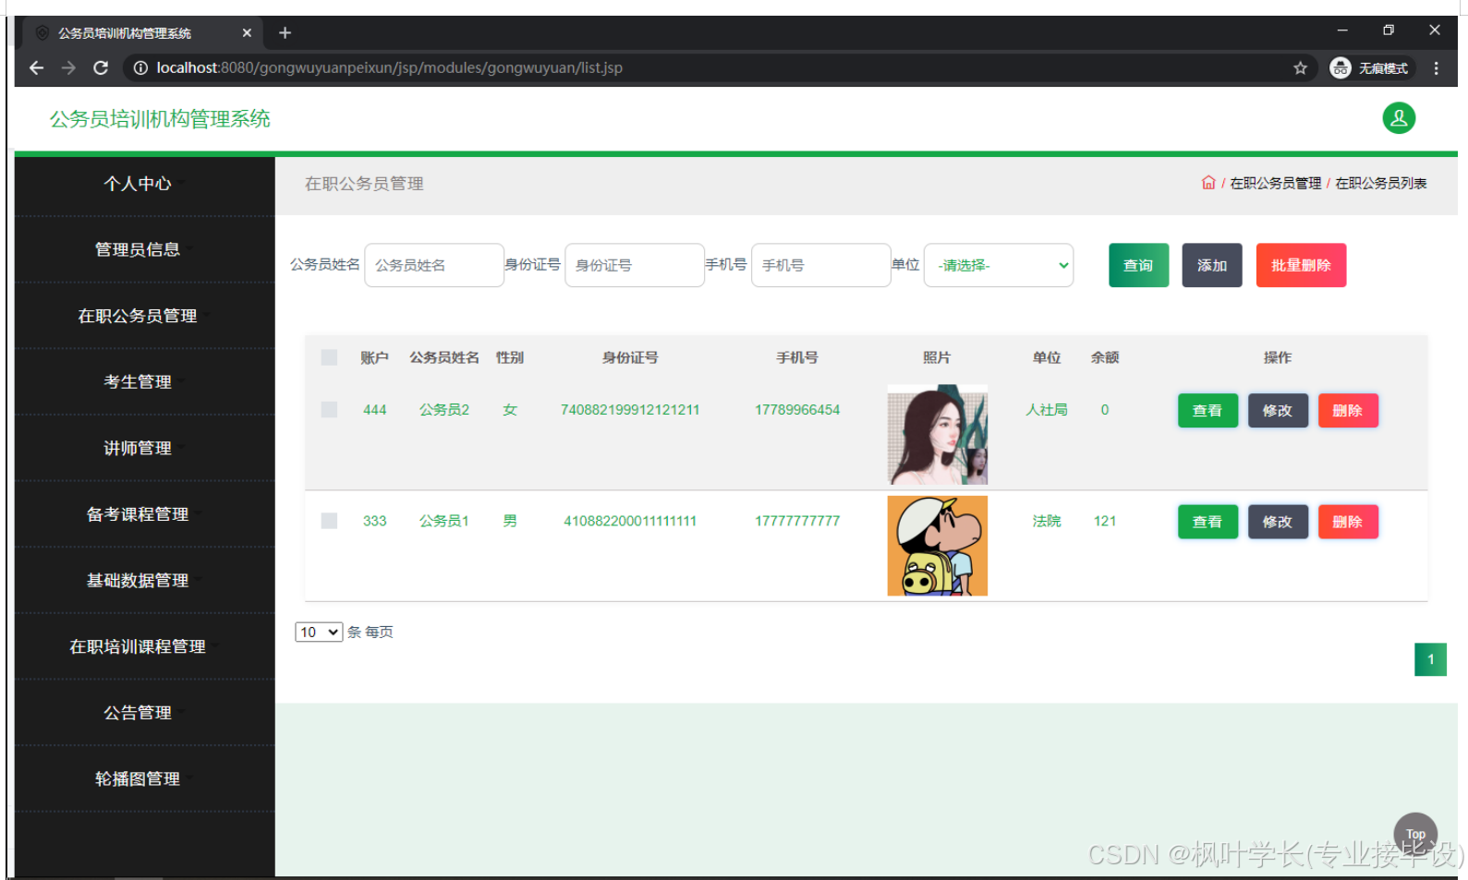Check the row checkbox for account 333
This screenshot has width=1468, height=880.
click(x=329, y=521)
